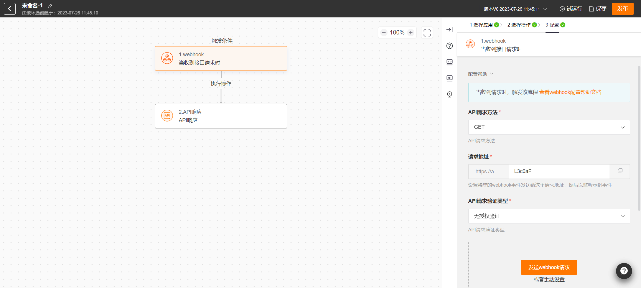Open the API请求验证类型 dropdown

click(549, 216)
